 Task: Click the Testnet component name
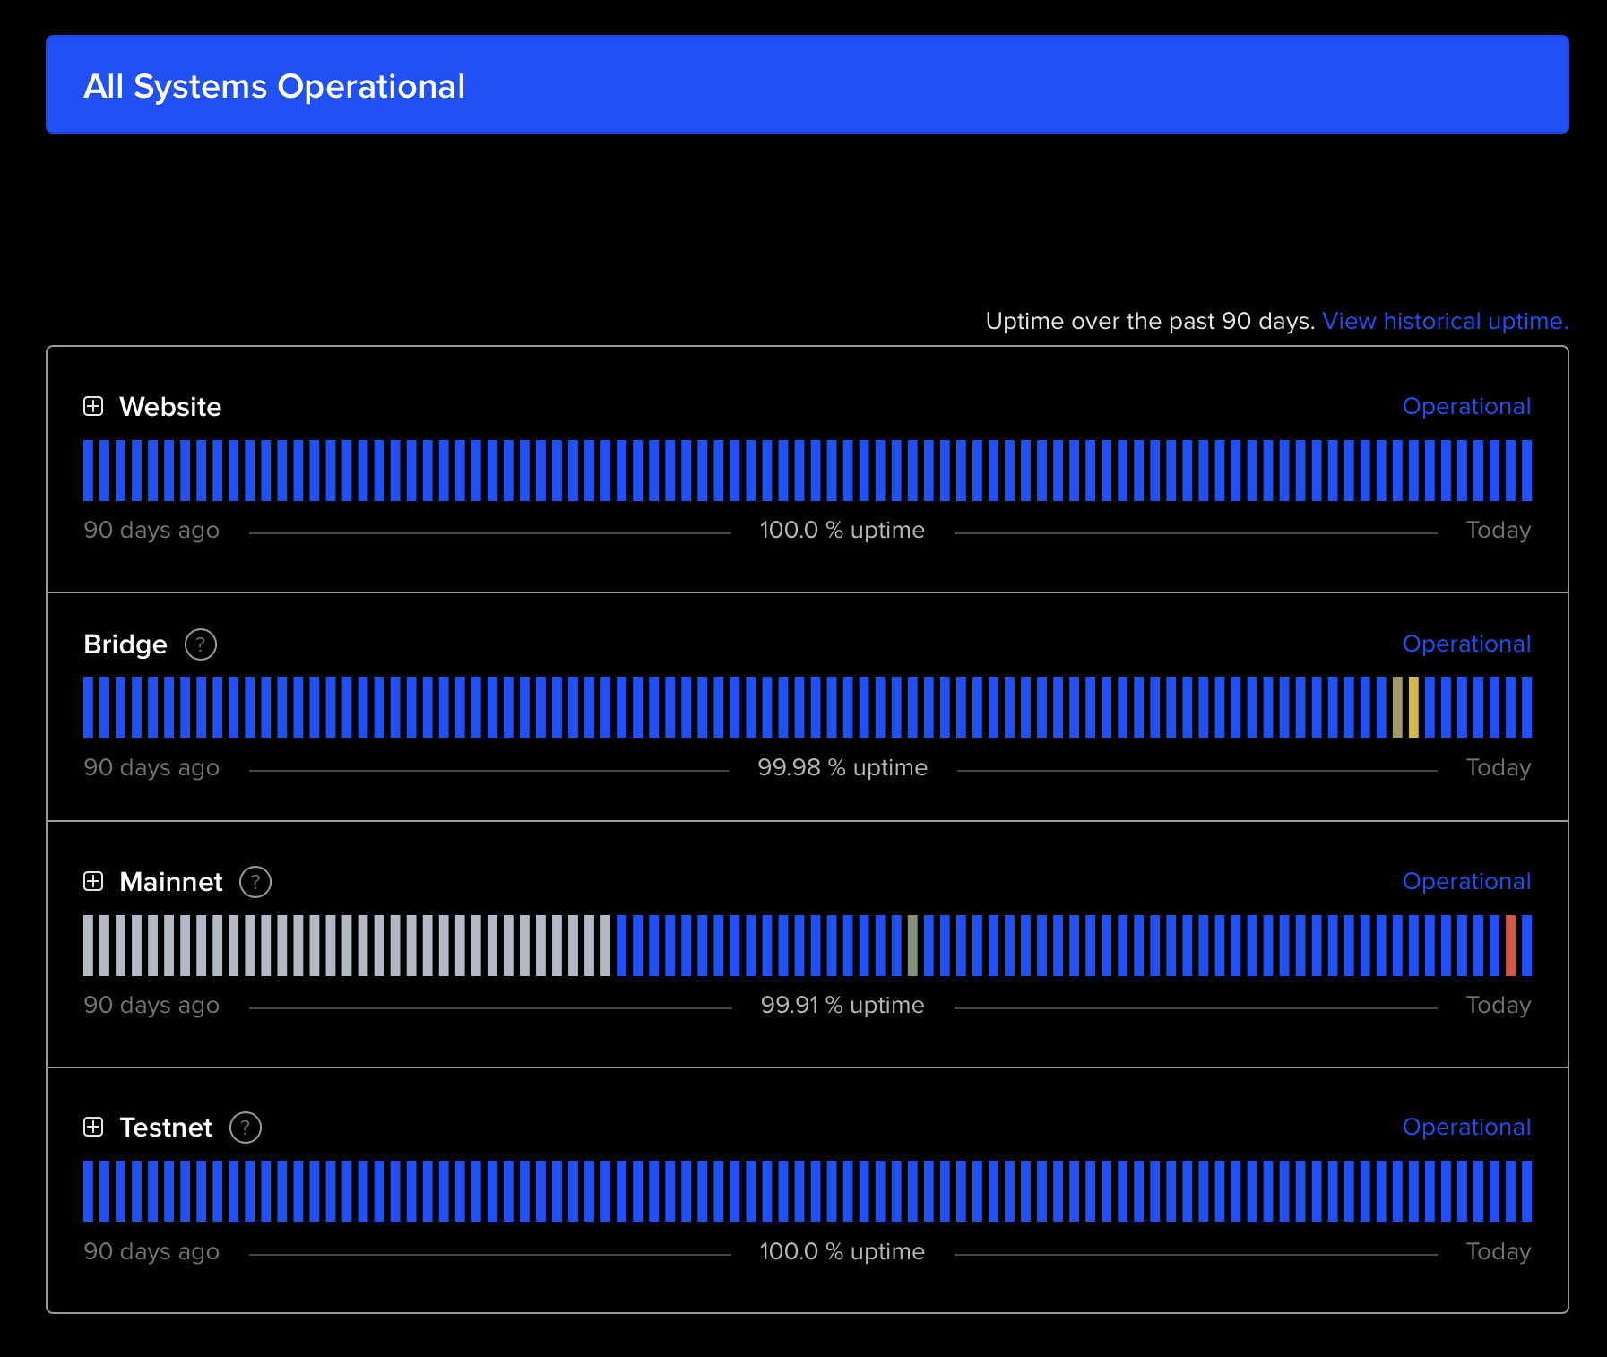point(166,1128)
